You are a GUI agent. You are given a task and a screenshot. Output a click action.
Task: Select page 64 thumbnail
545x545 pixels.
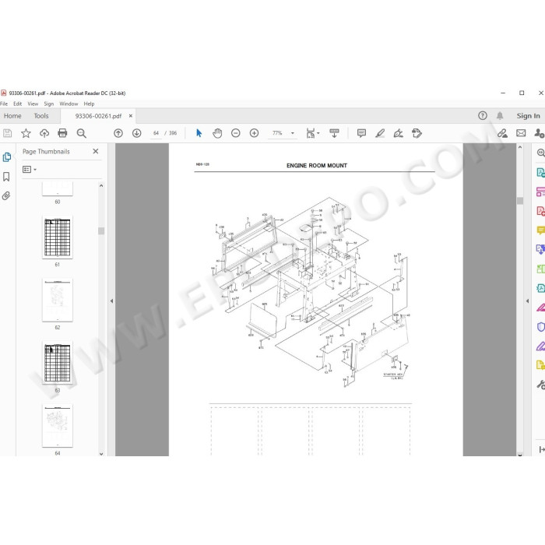[58, 426]
